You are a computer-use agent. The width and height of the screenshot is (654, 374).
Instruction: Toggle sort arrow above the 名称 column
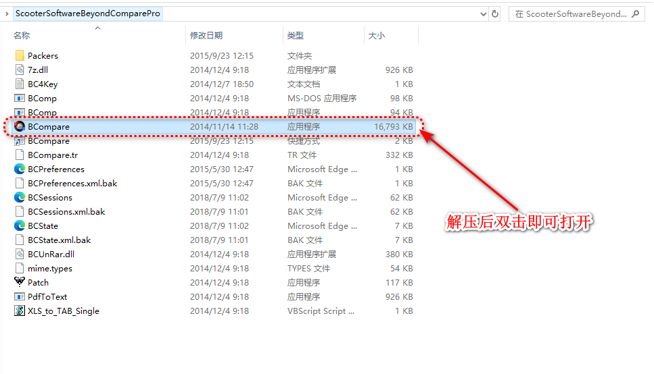point(97,28)
